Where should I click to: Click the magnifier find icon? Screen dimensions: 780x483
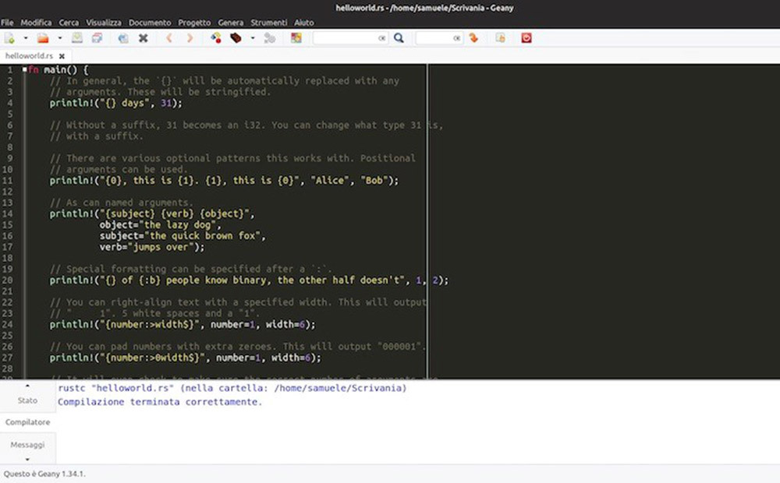[399, 37]
